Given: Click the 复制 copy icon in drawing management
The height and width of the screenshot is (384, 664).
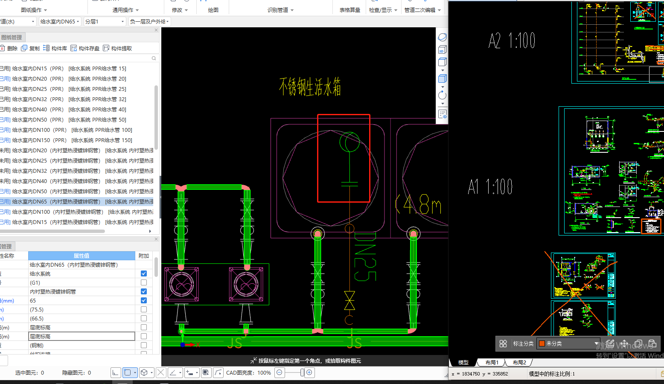Looking at the screenshot, I should click(24, 48).
